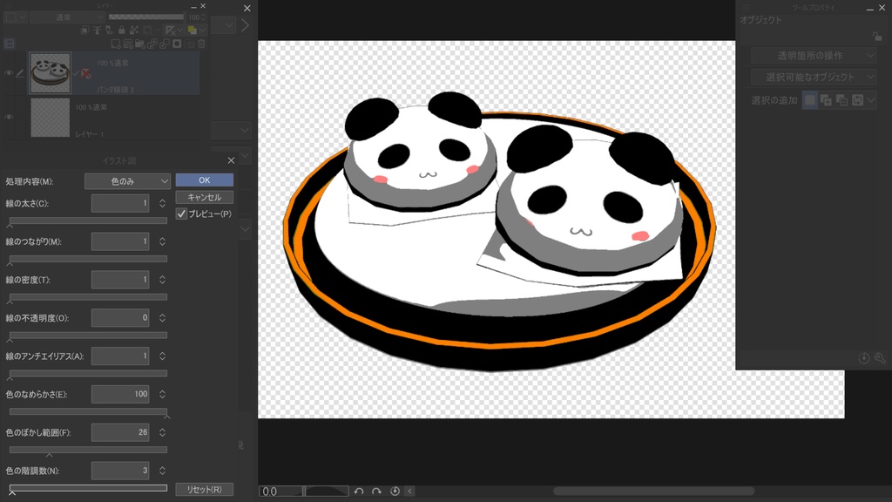Open the Layer panel hamburger menu

click(8, 6)
